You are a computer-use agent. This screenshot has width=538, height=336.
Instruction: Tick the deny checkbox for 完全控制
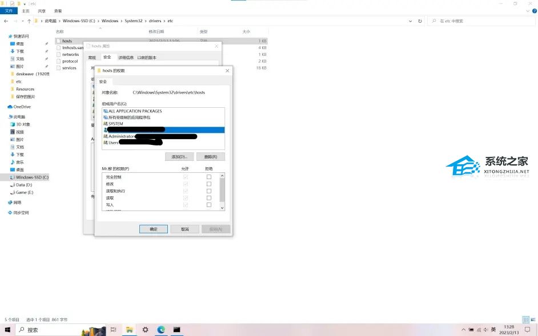tap(208, 177)
